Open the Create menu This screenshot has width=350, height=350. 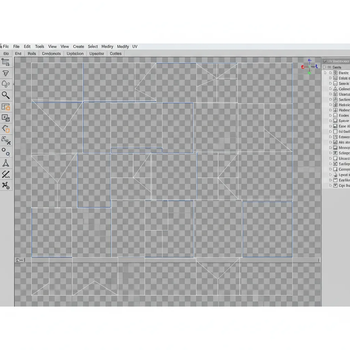(x=78, y=46)
